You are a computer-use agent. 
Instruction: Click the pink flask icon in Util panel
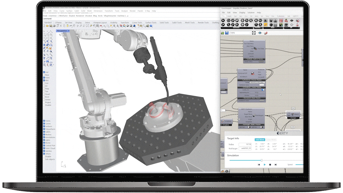tap(297, 25)
